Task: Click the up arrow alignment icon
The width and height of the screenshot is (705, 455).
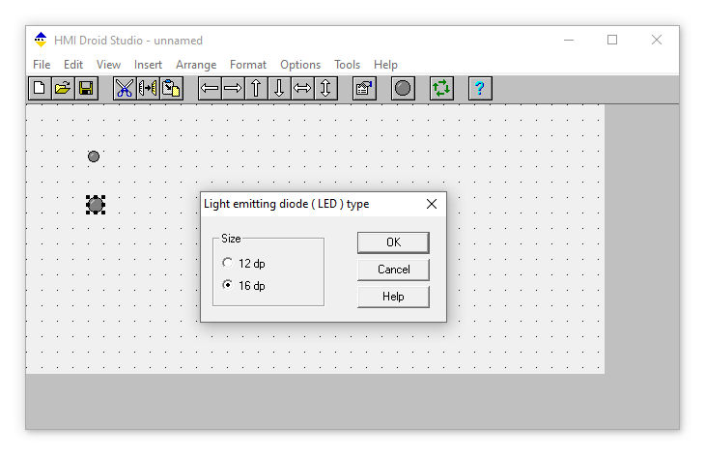Action: coord(256,88)
